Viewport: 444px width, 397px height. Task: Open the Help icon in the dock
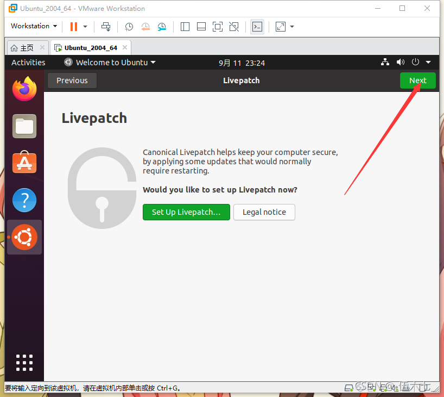(24, 200)
